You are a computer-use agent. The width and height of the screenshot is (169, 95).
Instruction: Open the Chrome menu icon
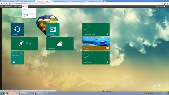point(167,4)
